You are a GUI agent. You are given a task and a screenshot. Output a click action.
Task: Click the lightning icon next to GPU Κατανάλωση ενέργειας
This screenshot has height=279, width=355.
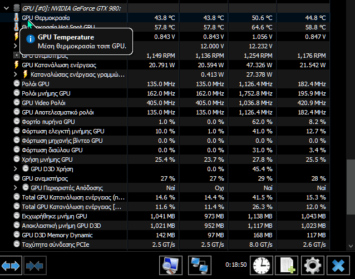coord(16,65)
